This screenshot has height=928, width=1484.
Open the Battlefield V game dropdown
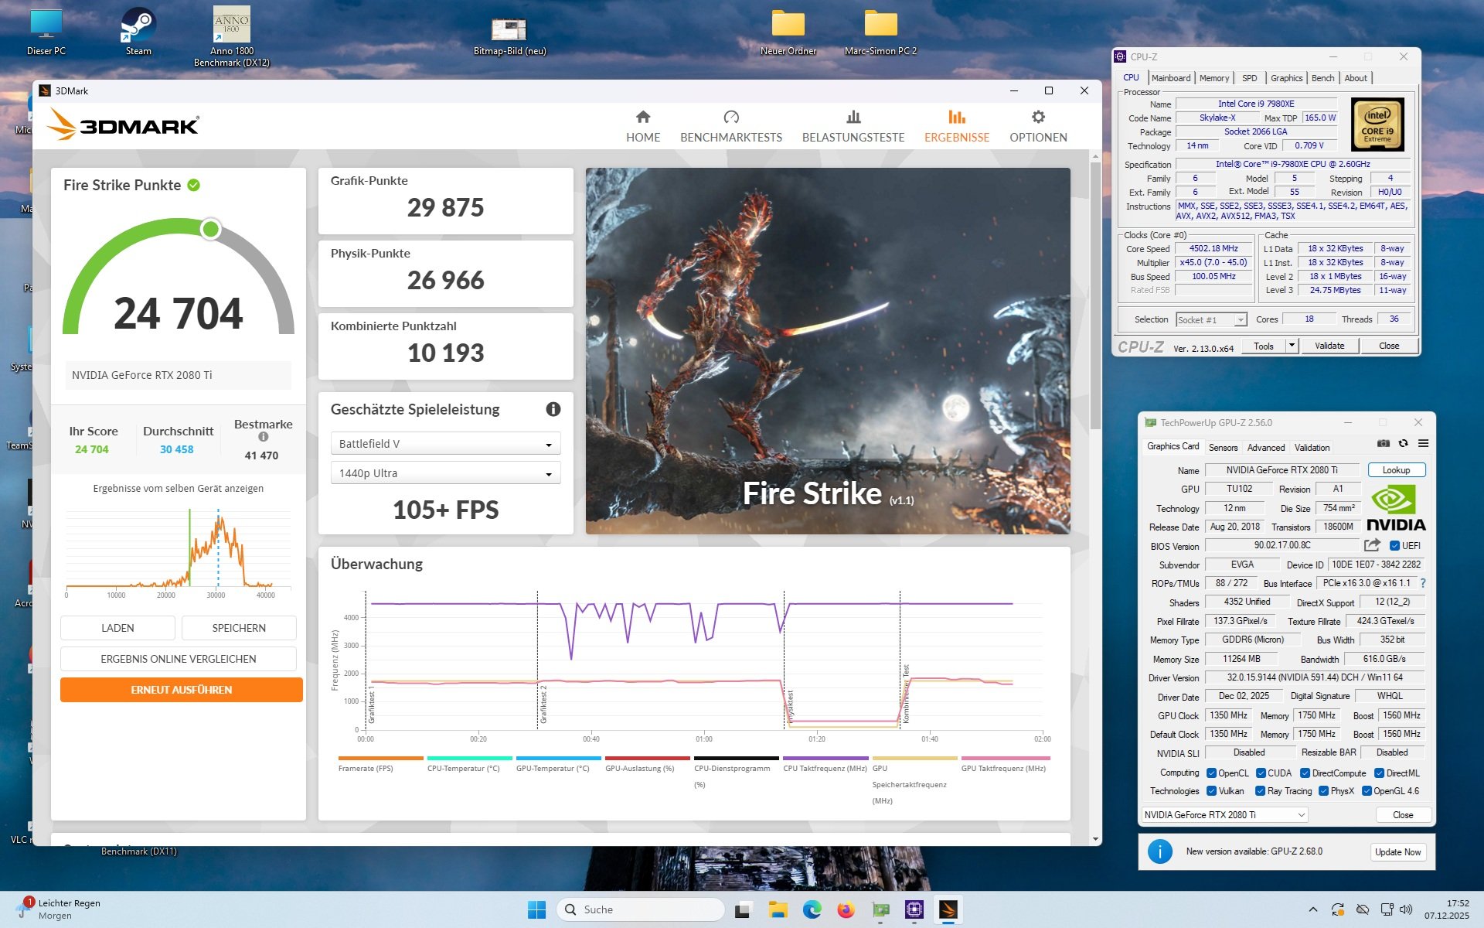pyautogui.click(x=445, y=444)
